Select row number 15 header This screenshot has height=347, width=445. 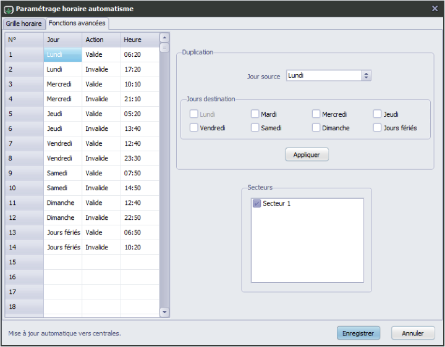pos(24,262)
